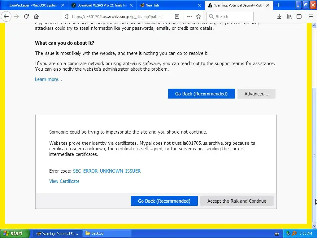Go back one page with Back arrow
This screenshot has height=238, width=317.
pyautogui.click(x=6, y=16)
